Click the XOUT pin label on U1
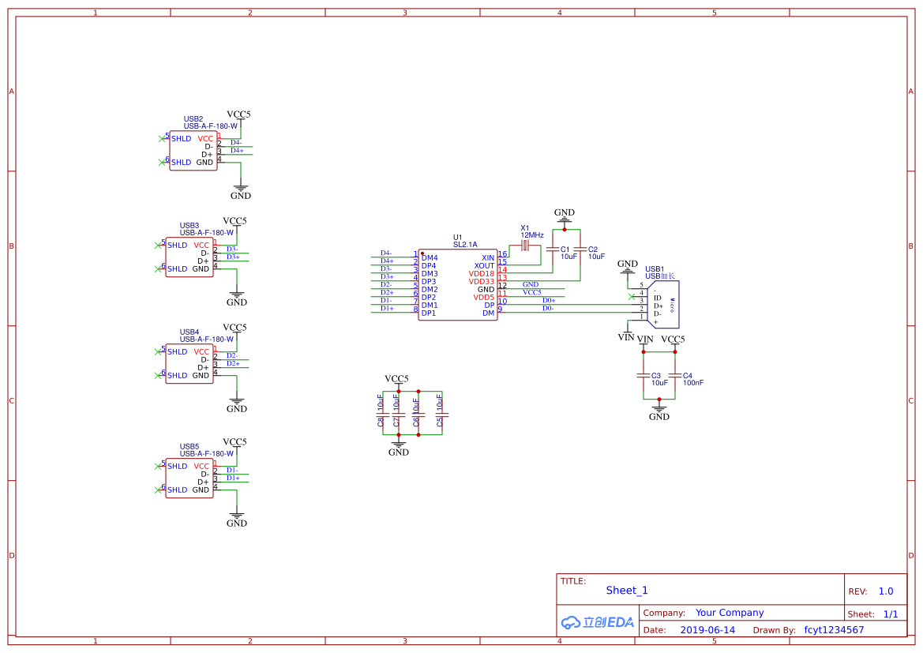This screenshot has width=923, height=653. (485, 265)
